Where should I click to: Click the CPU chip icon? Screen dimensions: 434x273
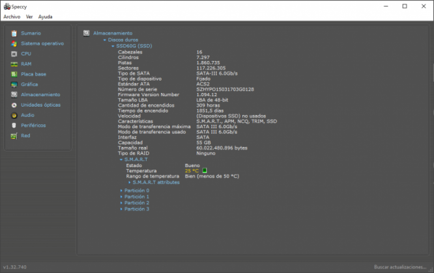[14, 54]
